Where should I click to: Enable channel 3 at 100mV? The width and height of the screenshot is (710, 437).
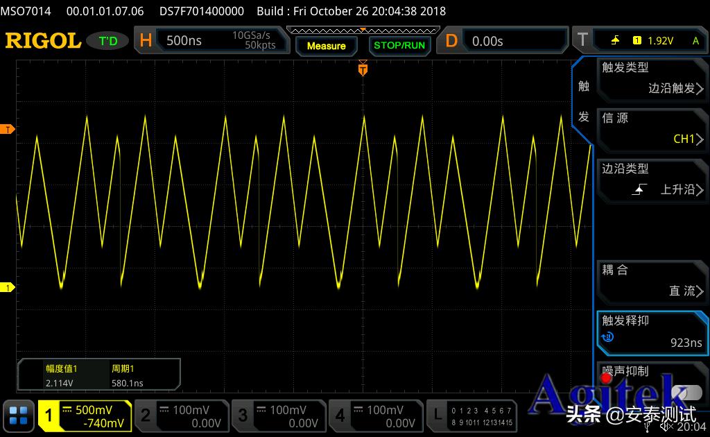point(278,415)
